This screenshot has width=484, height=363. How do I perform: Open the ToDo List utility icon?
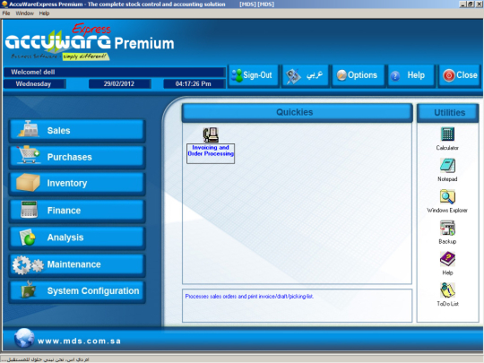pos(447,290)
